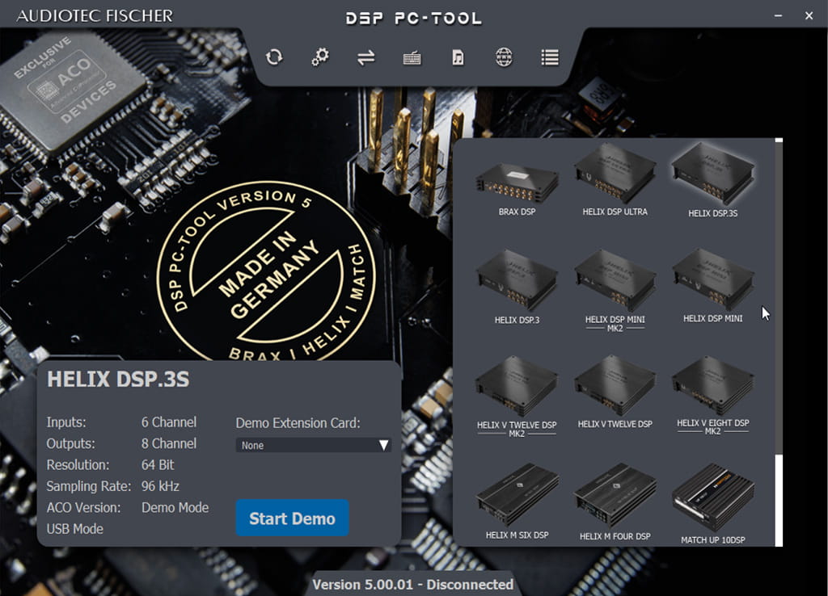Select the MATCH UP 10DSP device

point(713,504)
